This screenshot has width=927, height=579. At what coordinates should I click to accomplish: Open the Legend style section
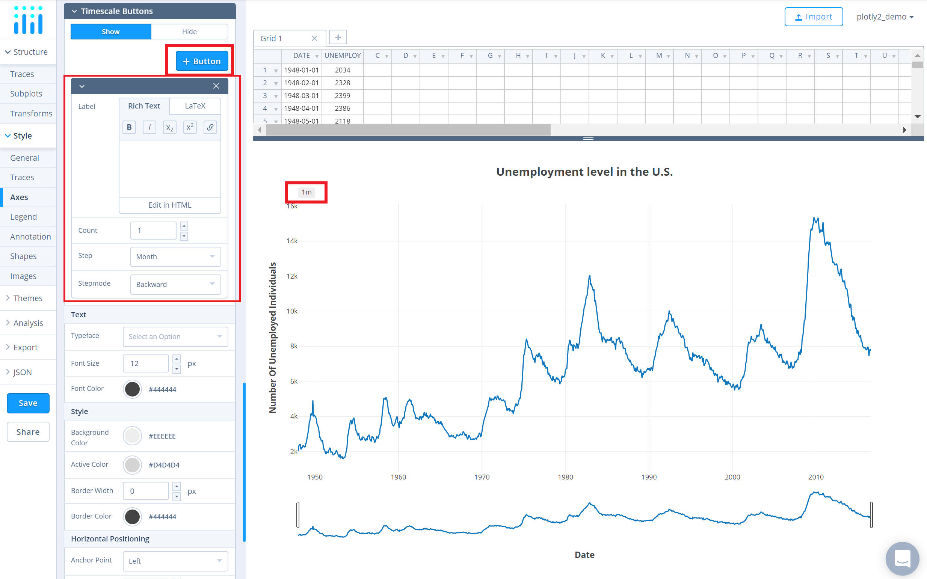23,217
